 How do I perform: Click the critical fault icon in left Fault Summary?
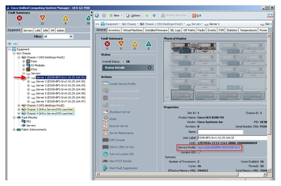coord(19,18)
